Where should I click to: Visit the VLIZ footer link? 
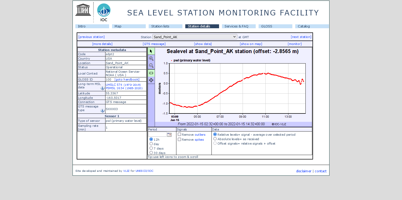tap(126, 171)
